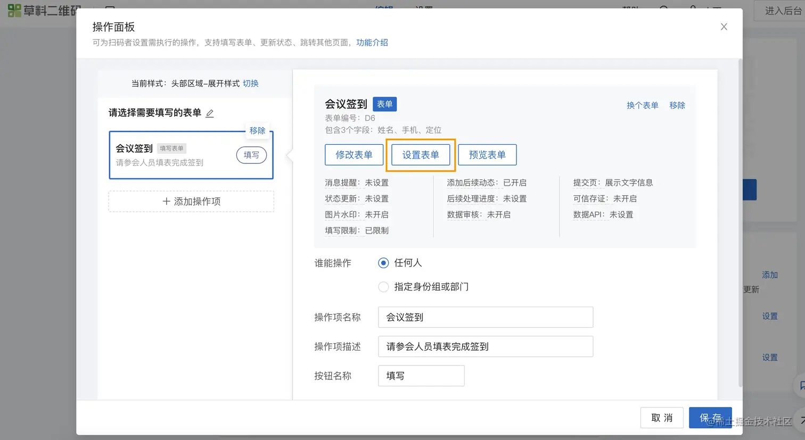This screenshot has width=805, height=440.
Task: Click 状态更新: 未设置 status
Action: pos(357,198)
